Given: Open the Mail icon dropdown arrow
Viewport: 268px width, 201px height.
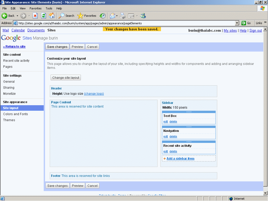Looking at the screenshot, I should [x=117, y=16].
